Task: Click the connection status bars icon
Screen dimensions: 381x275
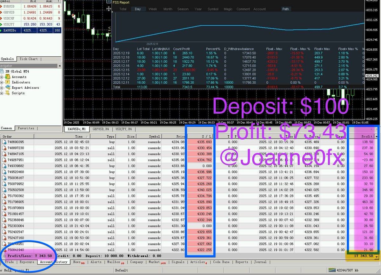Action: point(332,270)
